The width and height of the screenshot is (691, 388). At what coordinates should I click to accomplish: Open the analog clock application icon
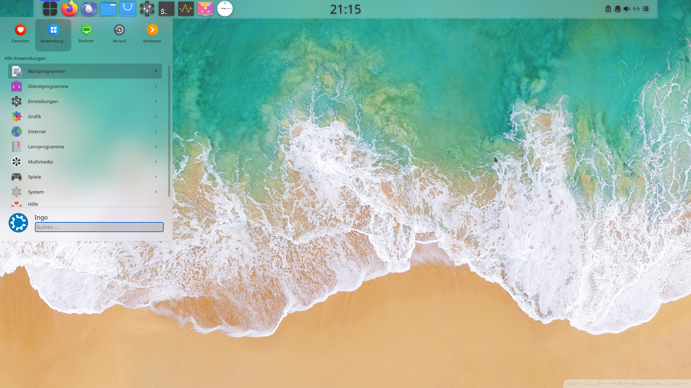coord(225,9)
